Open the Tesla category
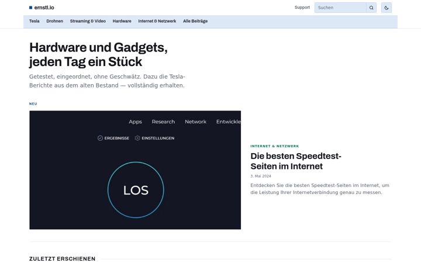Viewport: 421px width, 263px height. (x=34, y=21)
